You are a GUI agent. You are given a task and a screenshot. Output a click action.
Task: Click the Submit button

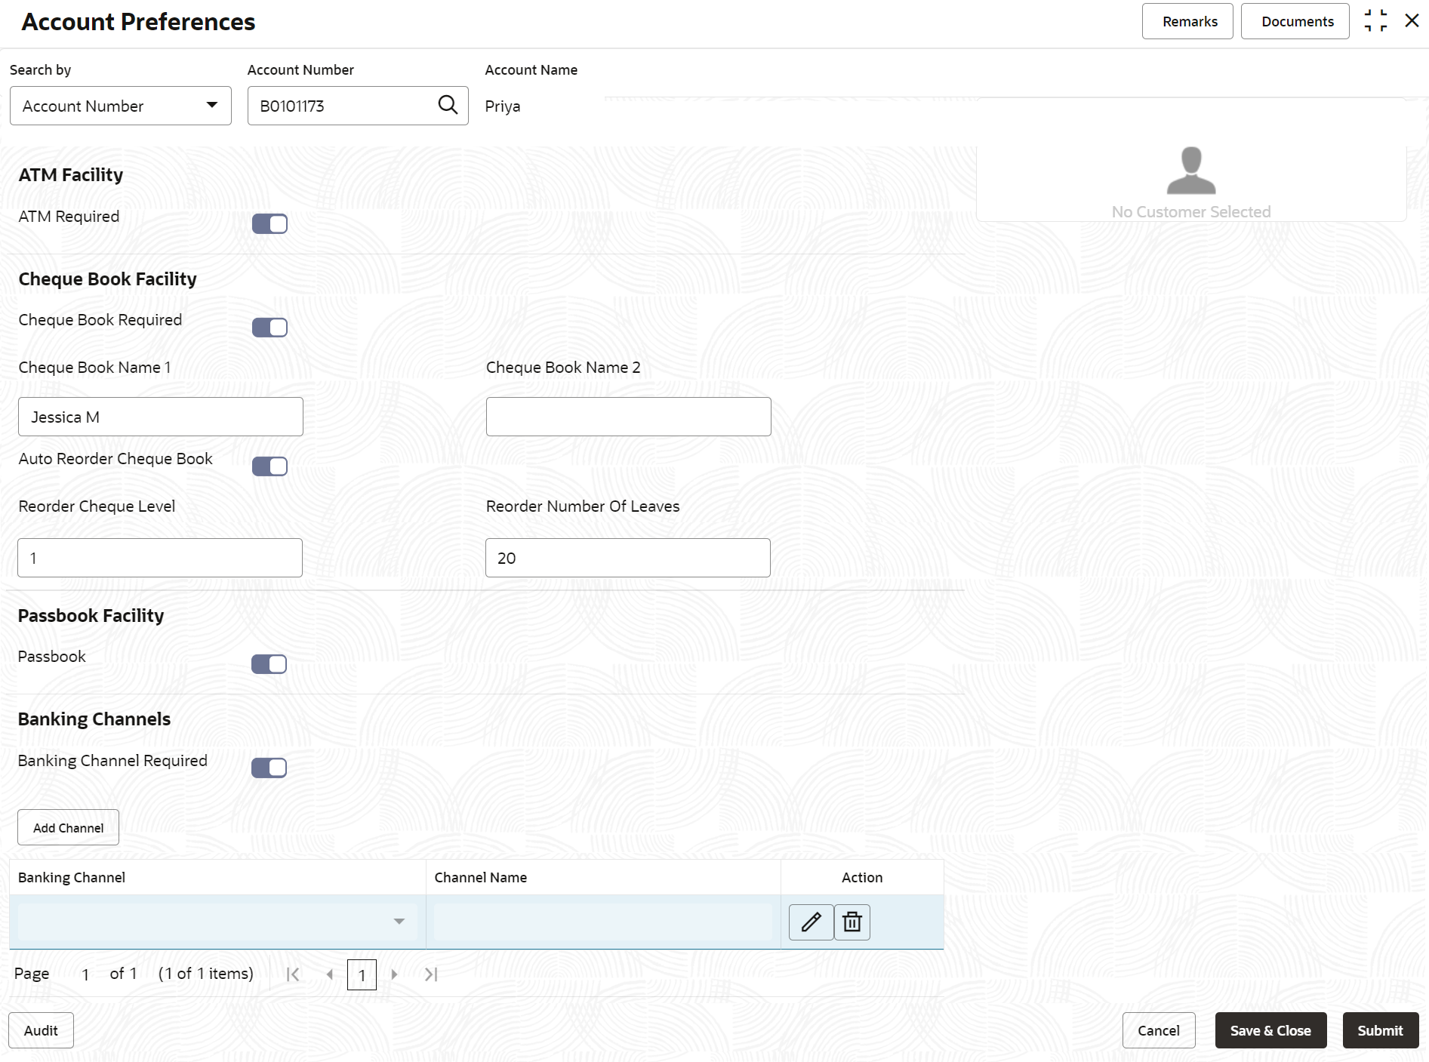[1380, 1030]
